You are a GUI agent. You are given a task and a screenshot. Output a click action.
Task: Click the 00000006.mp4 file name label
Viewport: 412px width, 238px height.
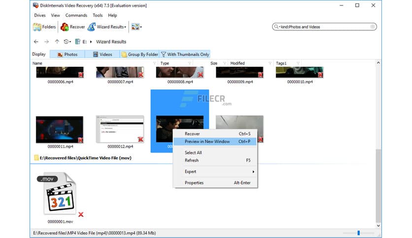[61, 82]
